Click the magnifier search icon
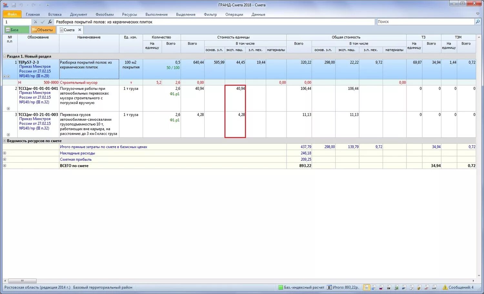 (478, 22)
